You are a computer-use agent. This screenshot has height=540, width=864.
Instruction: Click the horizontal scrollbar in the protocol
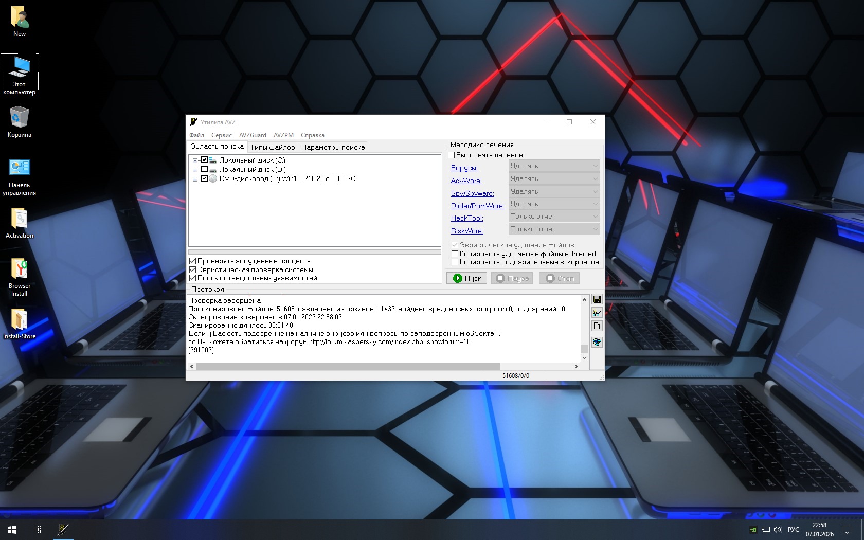[348, 366]
